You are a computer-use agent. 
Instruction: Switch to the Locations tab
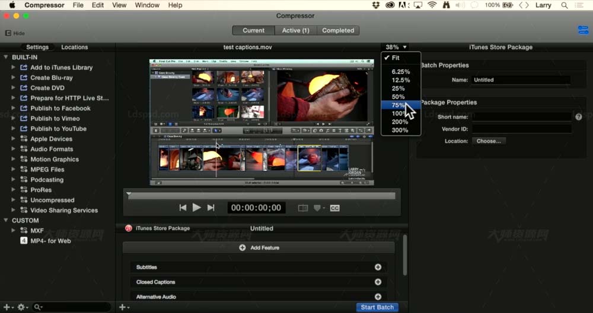(x=75, y=47)
